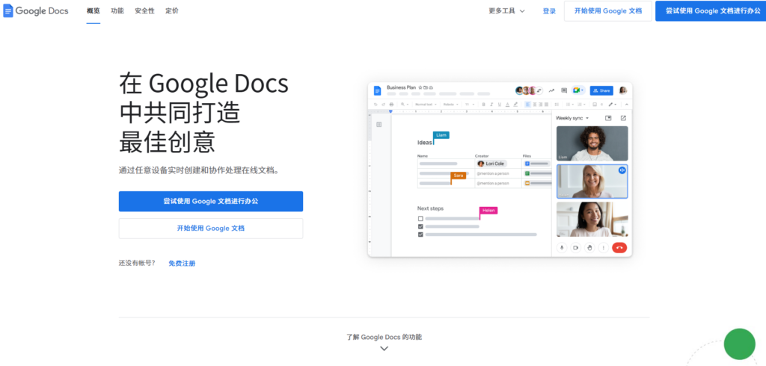
Task: Expand the 更多工具 dropdown
Action: pos(506,11)
